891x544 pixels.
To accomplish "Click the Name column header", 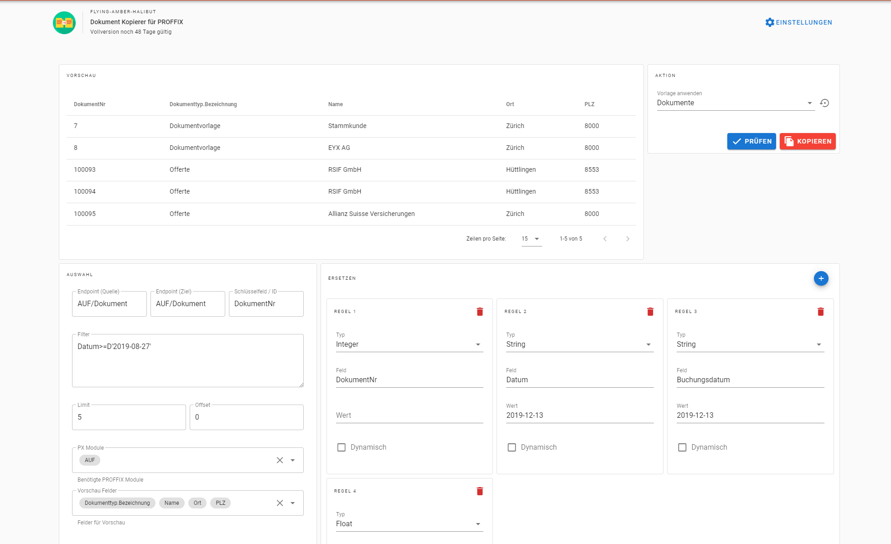I will (336, 104).
